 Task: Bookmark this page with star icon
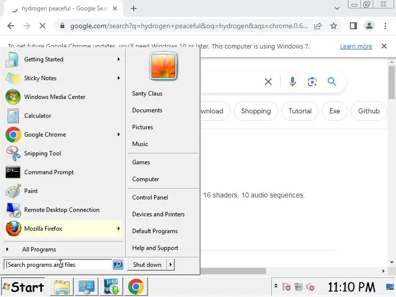click(334, 26)
